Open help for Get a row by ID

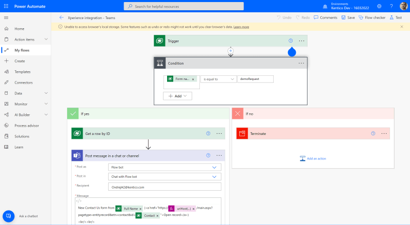208,133
